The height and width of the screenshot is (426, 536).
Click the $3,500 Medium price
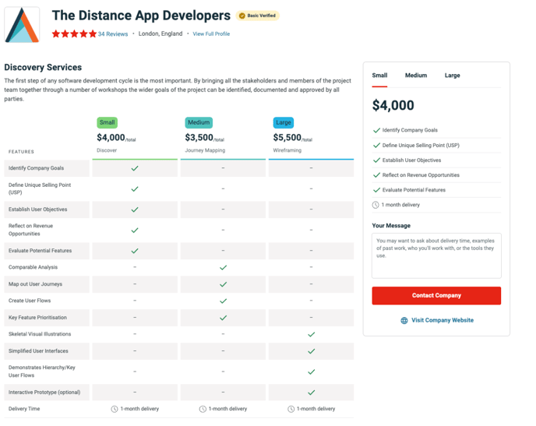coord(199,137)
